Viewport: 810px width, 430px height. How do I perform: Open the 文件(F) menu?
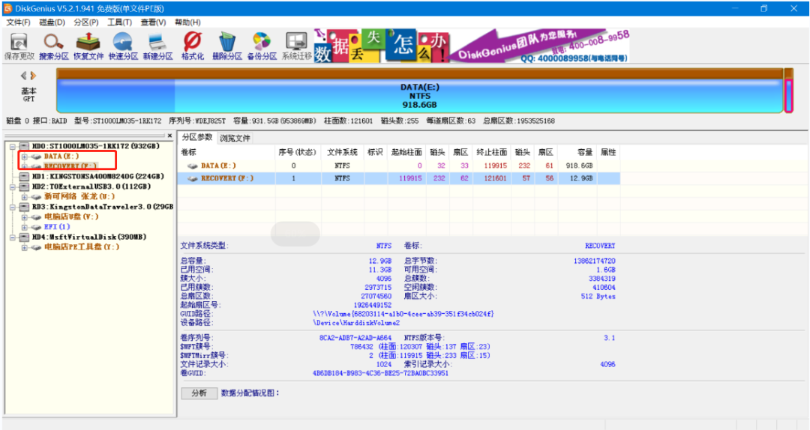(19, 22)
